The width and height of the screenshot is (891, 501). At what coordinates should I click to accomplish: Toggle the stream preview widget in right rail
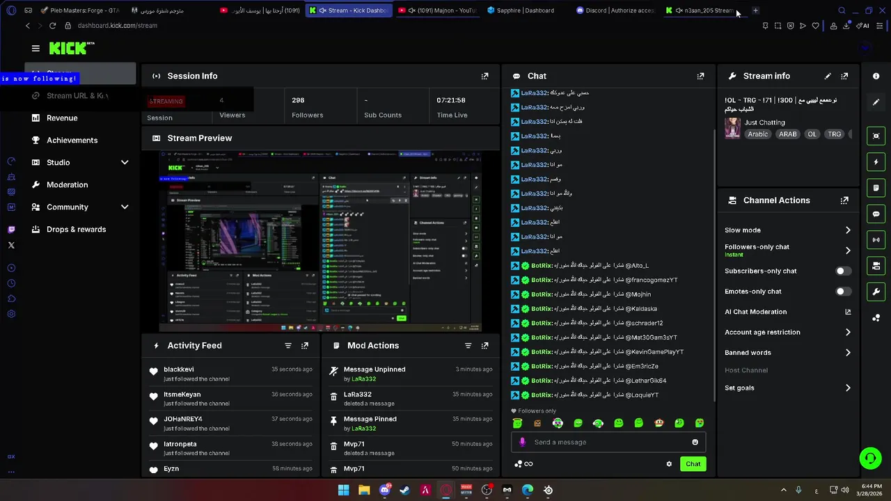point(876,136)
